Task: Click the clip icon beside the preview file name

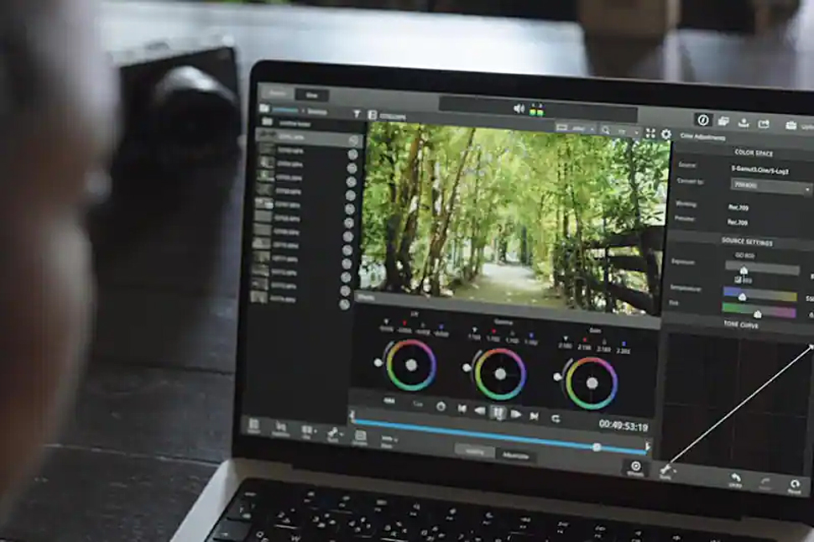Action: pyautogui.click(x=373, y=115)
